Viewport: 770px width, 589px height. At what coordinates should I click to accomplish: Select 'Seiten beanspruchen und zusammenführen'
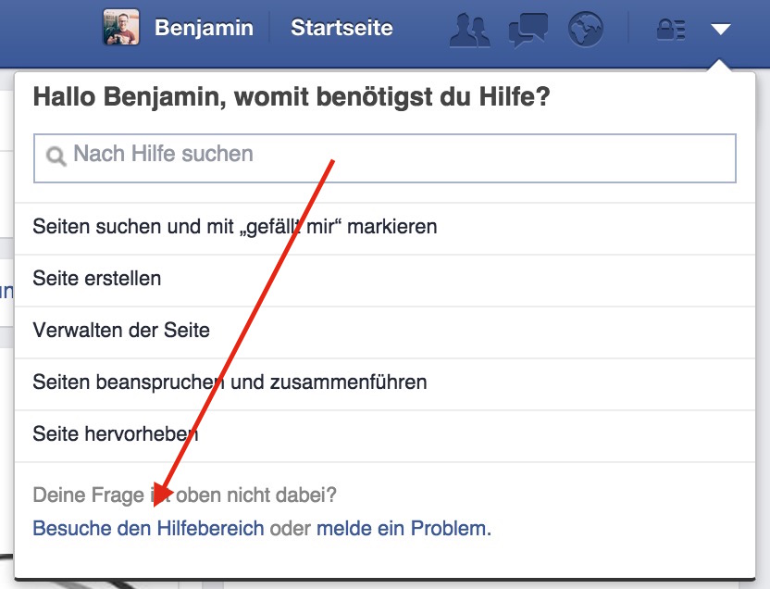coord(230,382)
